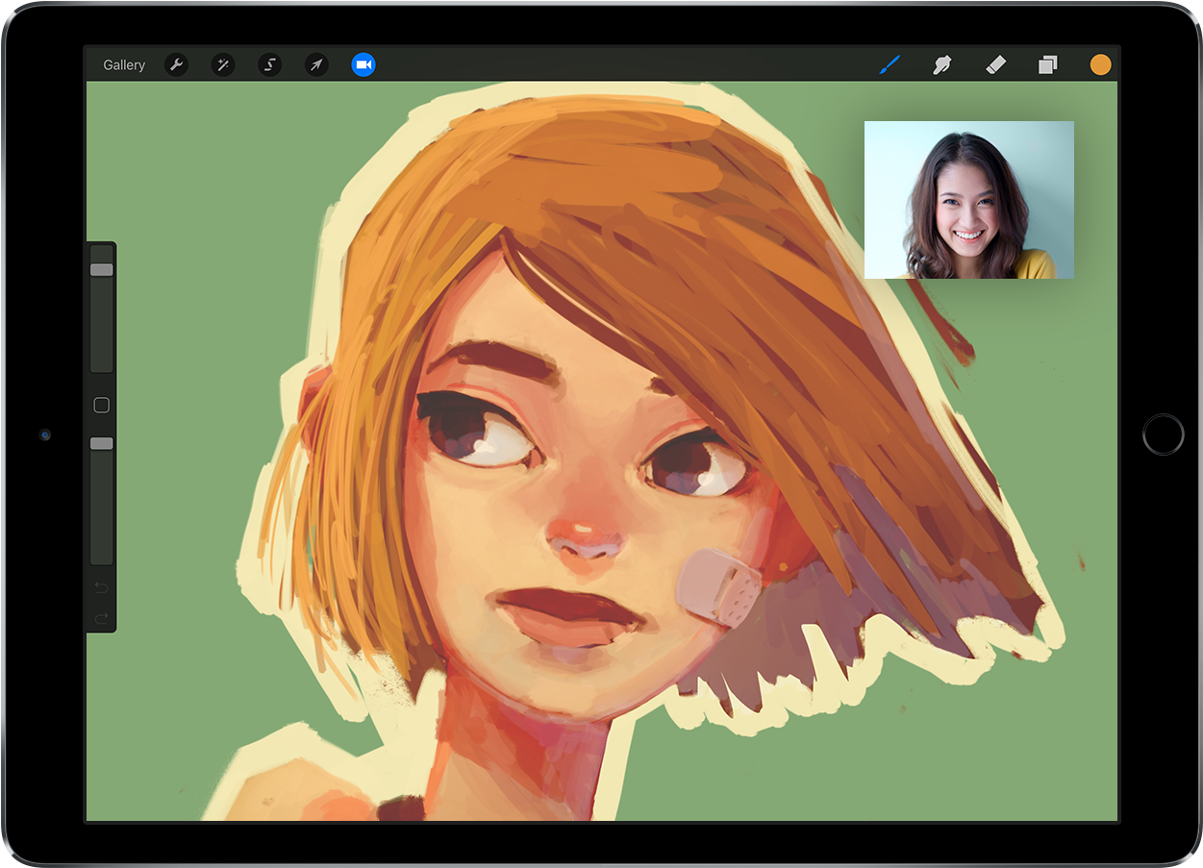Return to the Gallery

(x=124, y=64)
